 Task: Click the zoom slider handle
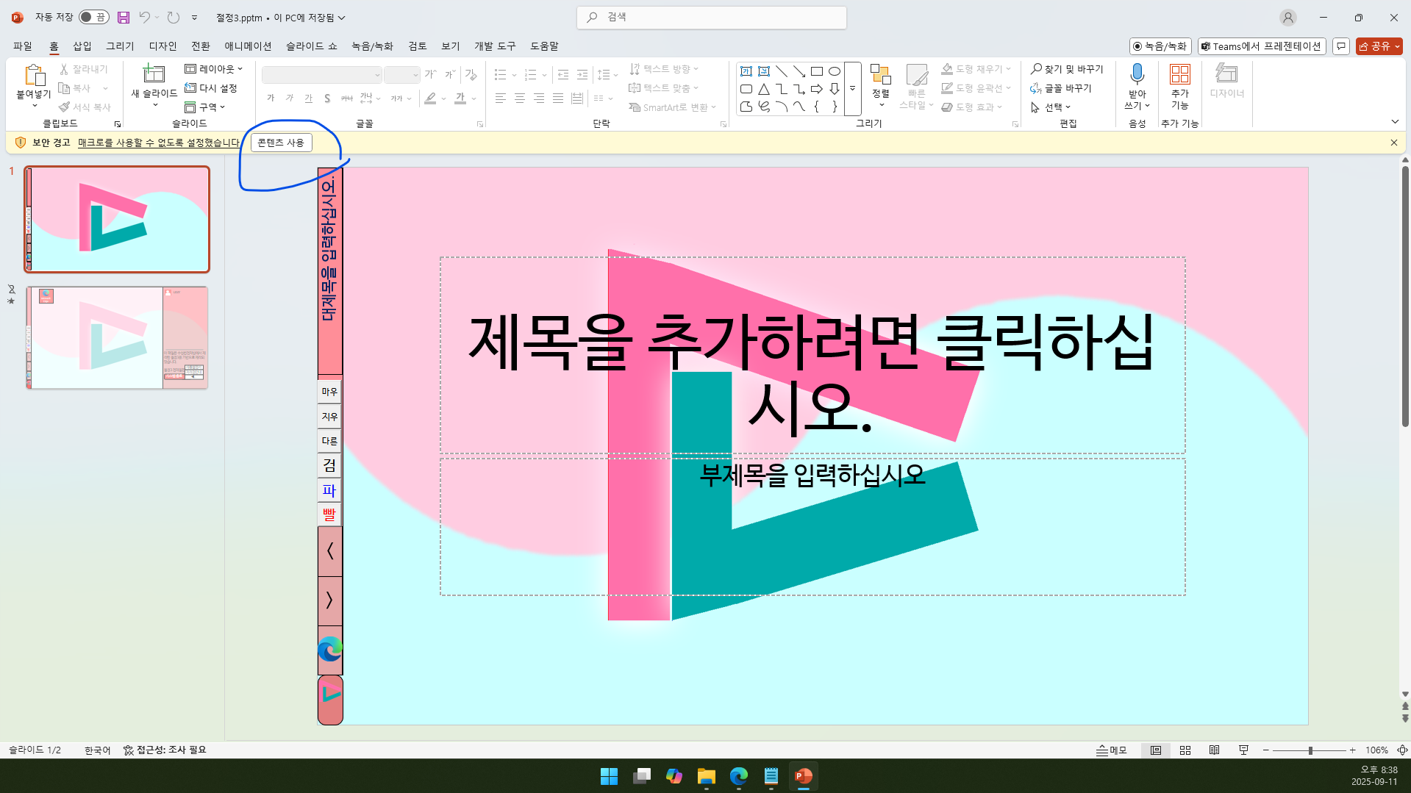pyautogui.click(x=1310, y=750)
